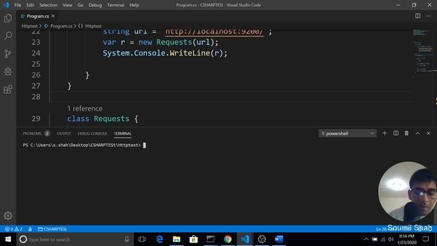Switch to the Debug Console tab
This screenshot has height=246, width=437.
pos(92,134)
